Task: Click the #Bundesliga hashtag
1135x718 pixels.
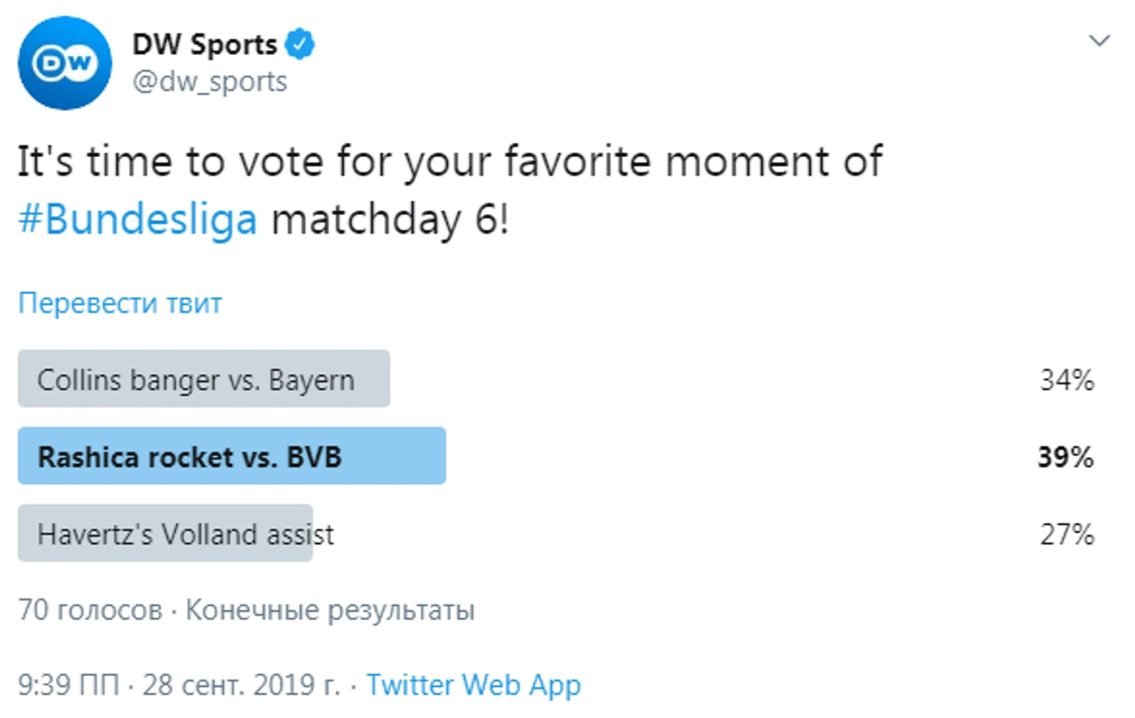Action: pos(138,219)
